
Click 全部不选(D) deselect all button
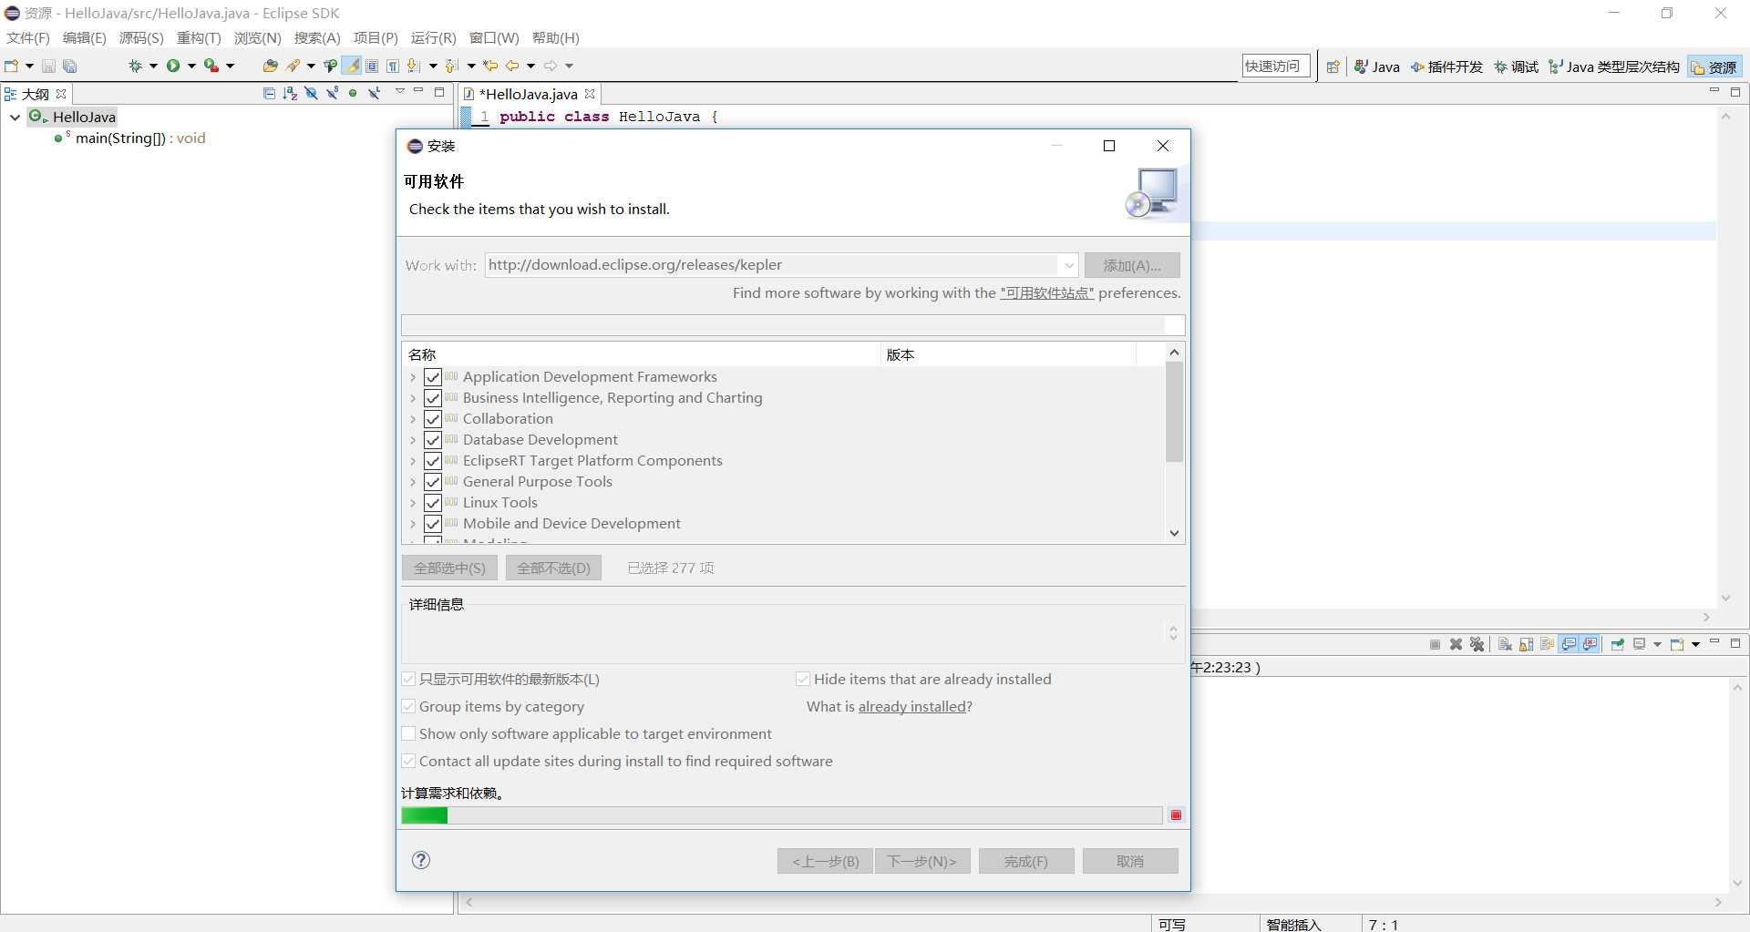click(x=553, y=568)
